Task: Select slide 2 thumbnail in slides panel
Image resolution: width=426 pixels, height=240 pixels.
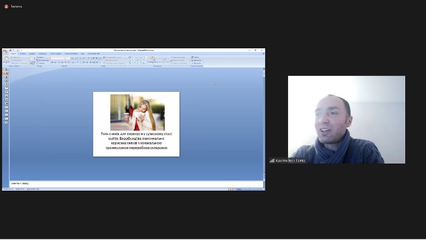Action: (x=6, y=76)
